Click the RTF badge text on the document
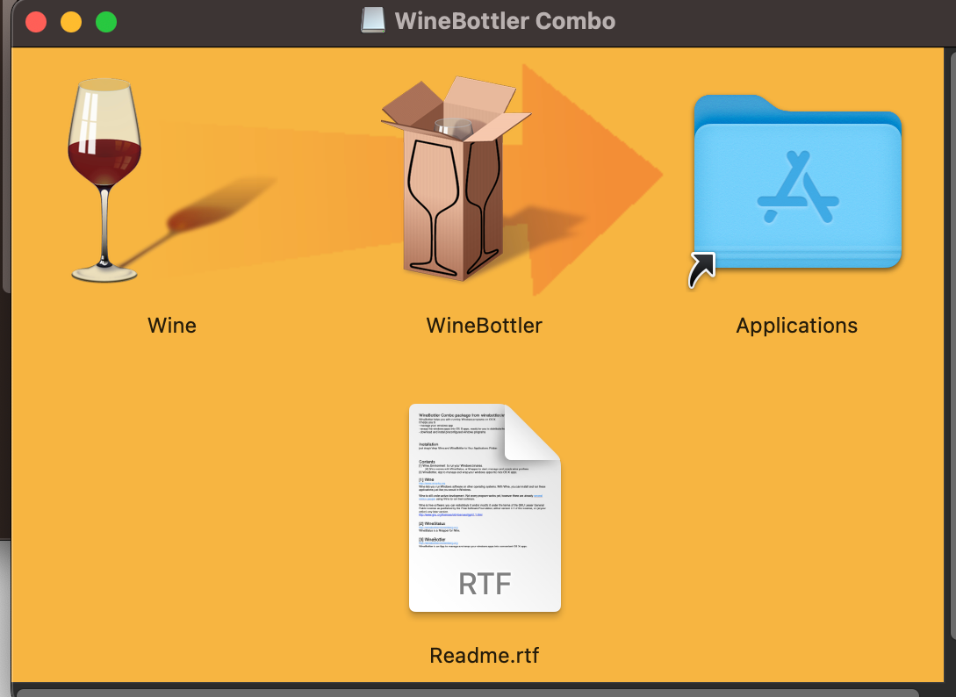Viewport: 956px width, 697px height. pyautogui.click(x=485, y=584)
